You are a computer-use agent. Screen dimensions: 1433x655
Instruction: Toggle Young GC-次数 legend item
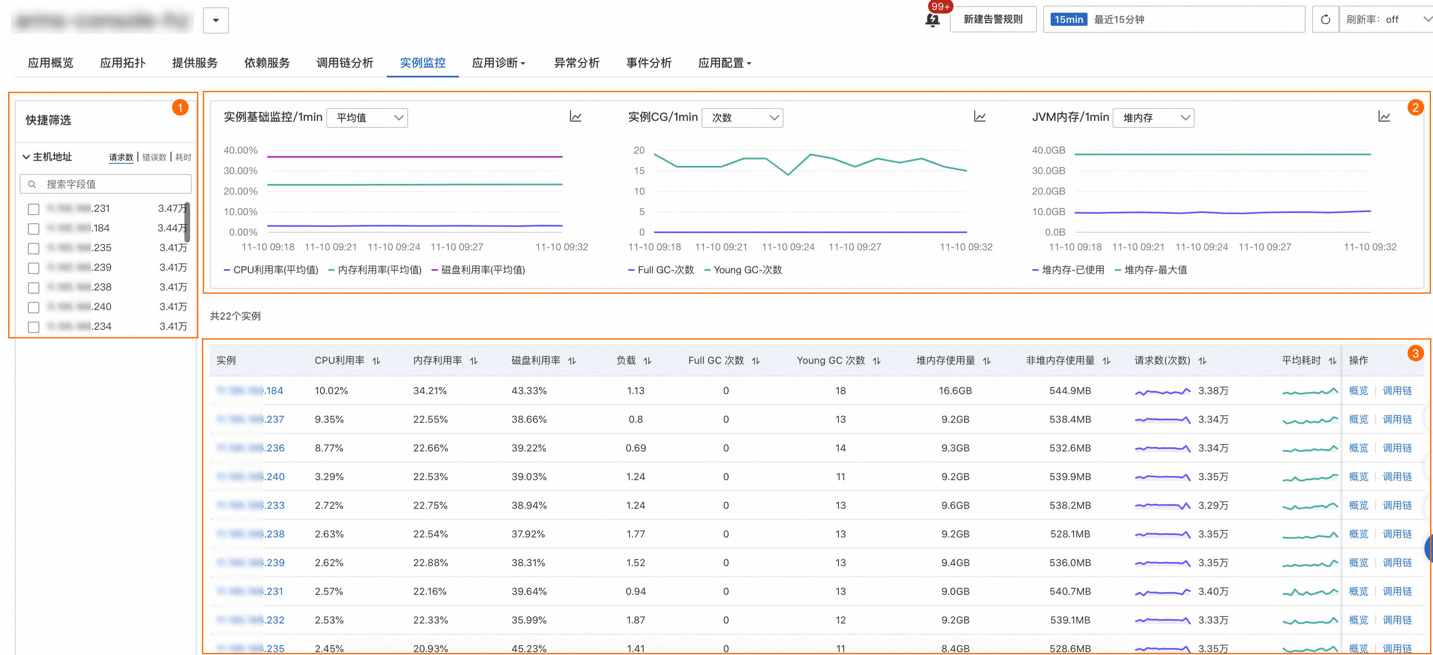click(743, 270)
